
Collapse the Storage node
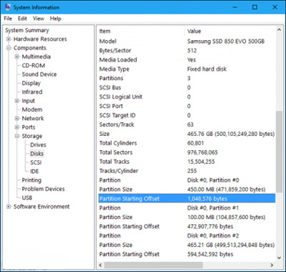point(17,136)
